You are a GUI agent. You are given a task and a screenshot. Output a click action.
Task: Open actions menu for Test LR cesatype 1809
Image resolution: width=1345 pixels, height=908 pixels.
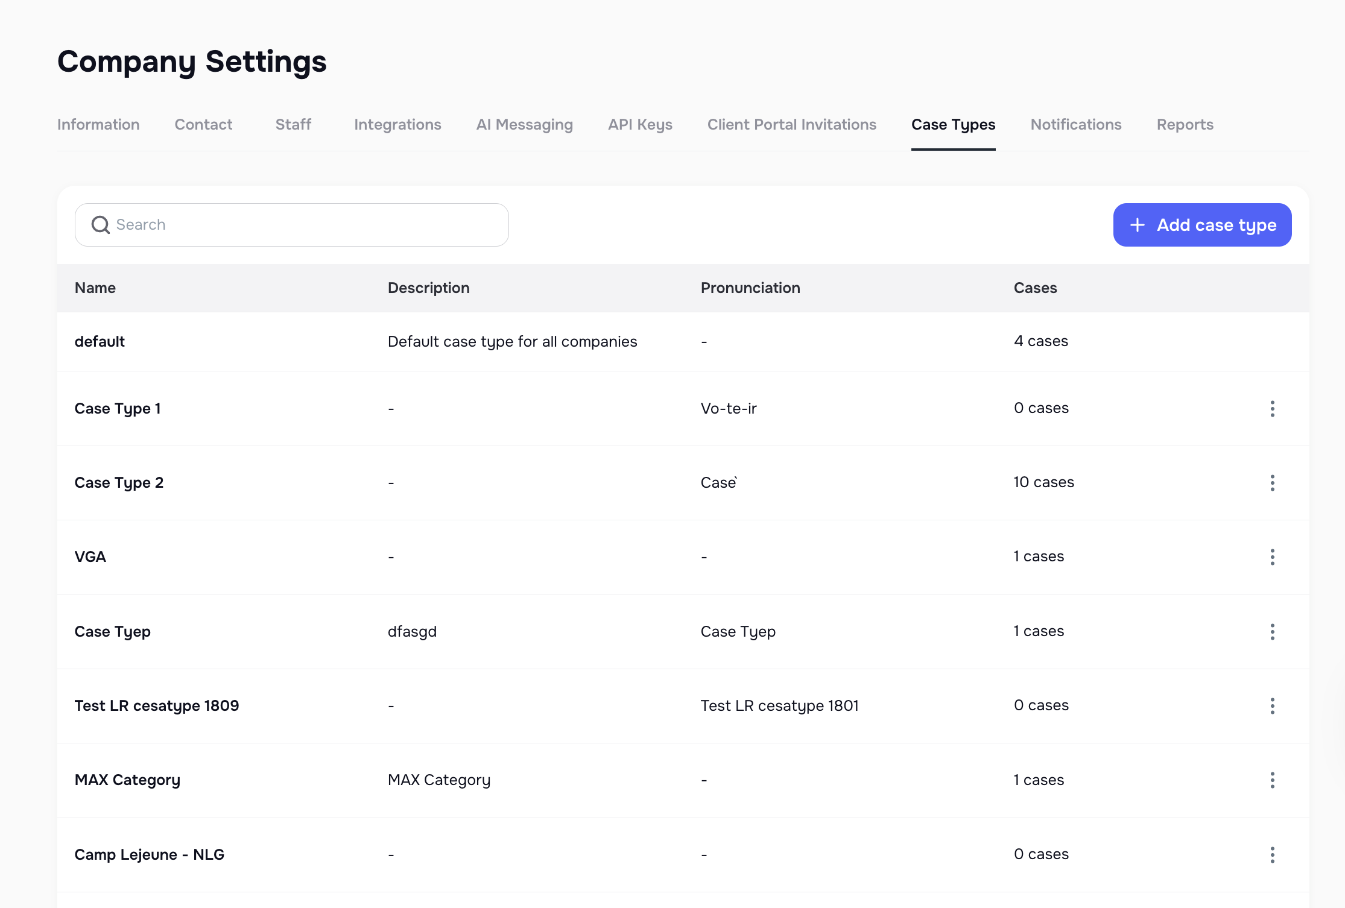[1273, 706]
